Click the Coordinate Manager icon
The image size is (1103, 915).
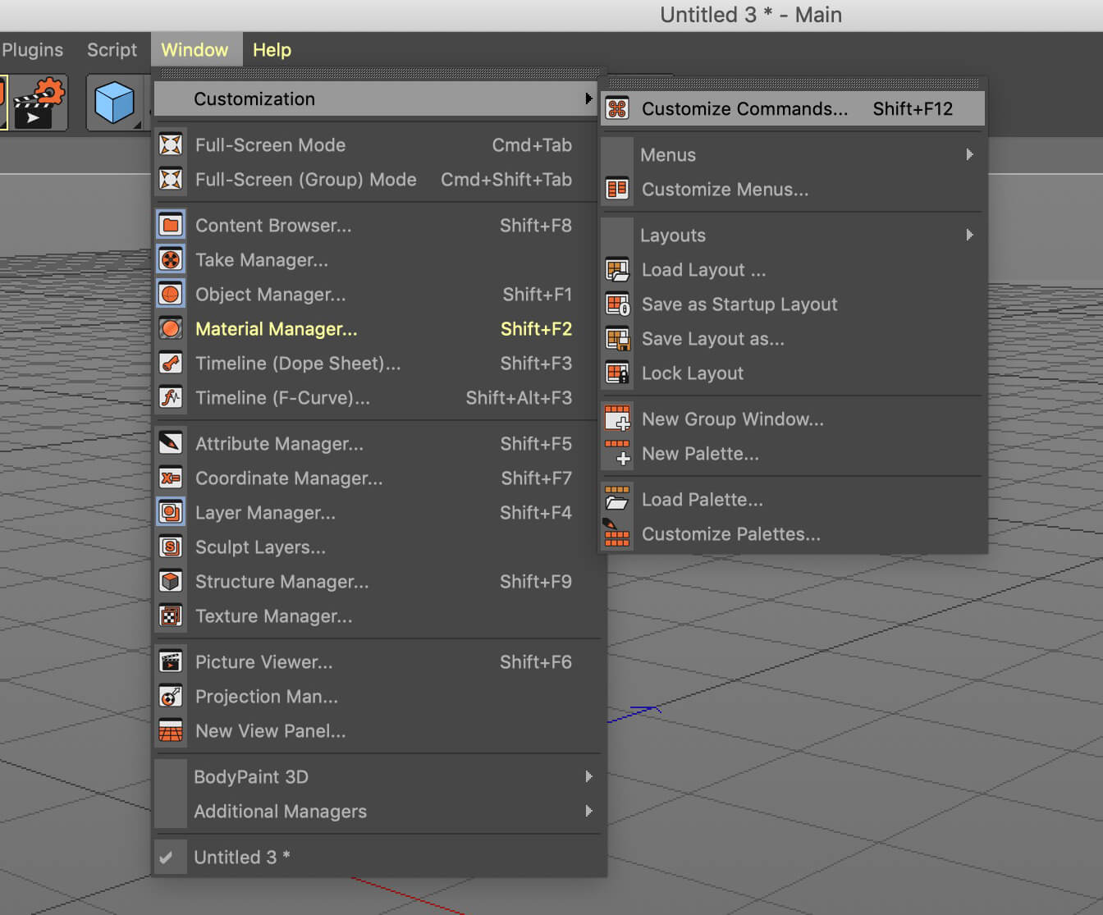[x=171, y=478]
